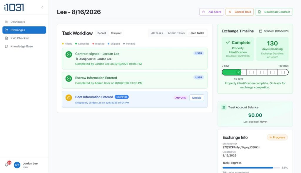
Task: Click the Exchanges folder icon
Action: (6, 30)
